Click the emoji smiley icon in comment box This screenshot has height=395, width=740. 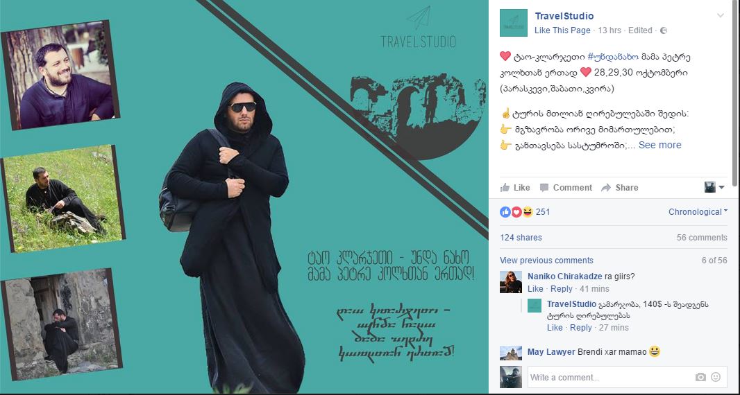(x=716, y=377)
